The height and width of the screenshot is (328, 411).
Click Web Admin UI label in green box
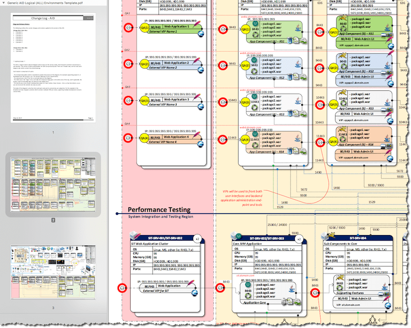[x=364, y=39]
